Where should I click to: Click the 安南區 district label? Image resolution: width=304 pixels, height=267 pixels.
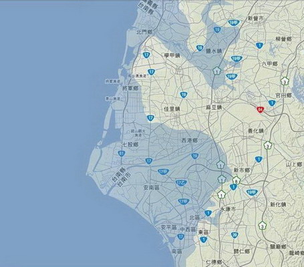click(152, 188)
